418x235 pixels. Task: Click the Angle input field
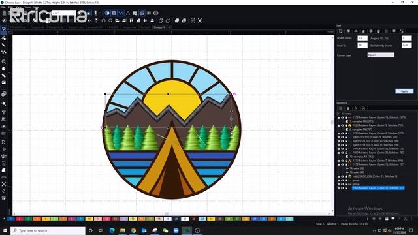pos(406,38)
